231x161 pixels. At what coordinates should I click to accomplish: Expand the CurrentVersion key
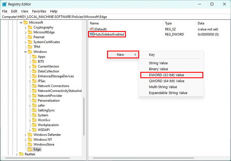click(30, 67)
